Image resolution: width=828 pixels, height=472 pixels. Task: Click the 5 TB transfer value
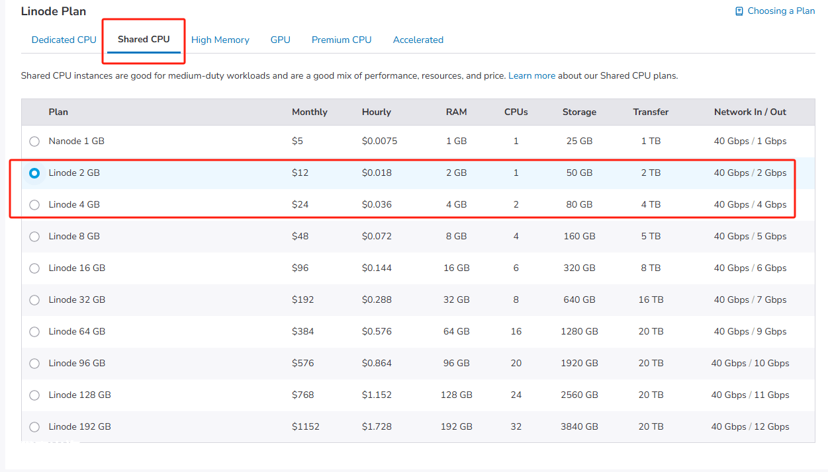point(651,236)
